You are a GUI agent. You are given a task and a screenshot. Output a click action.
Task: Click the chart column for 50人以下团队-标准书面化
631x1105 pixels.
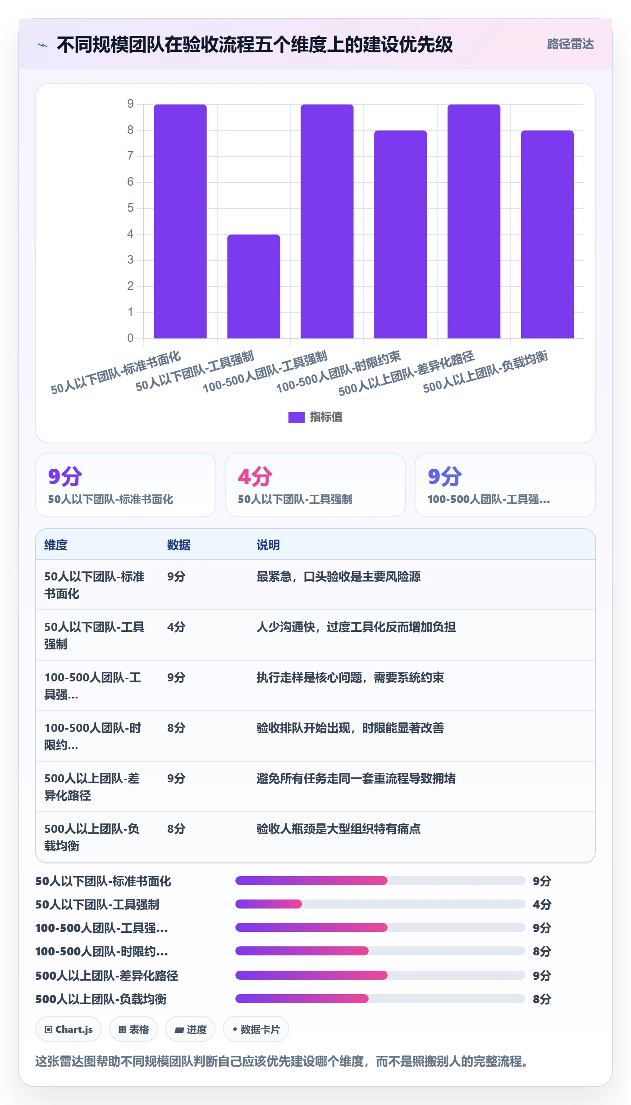pos(180,221)
